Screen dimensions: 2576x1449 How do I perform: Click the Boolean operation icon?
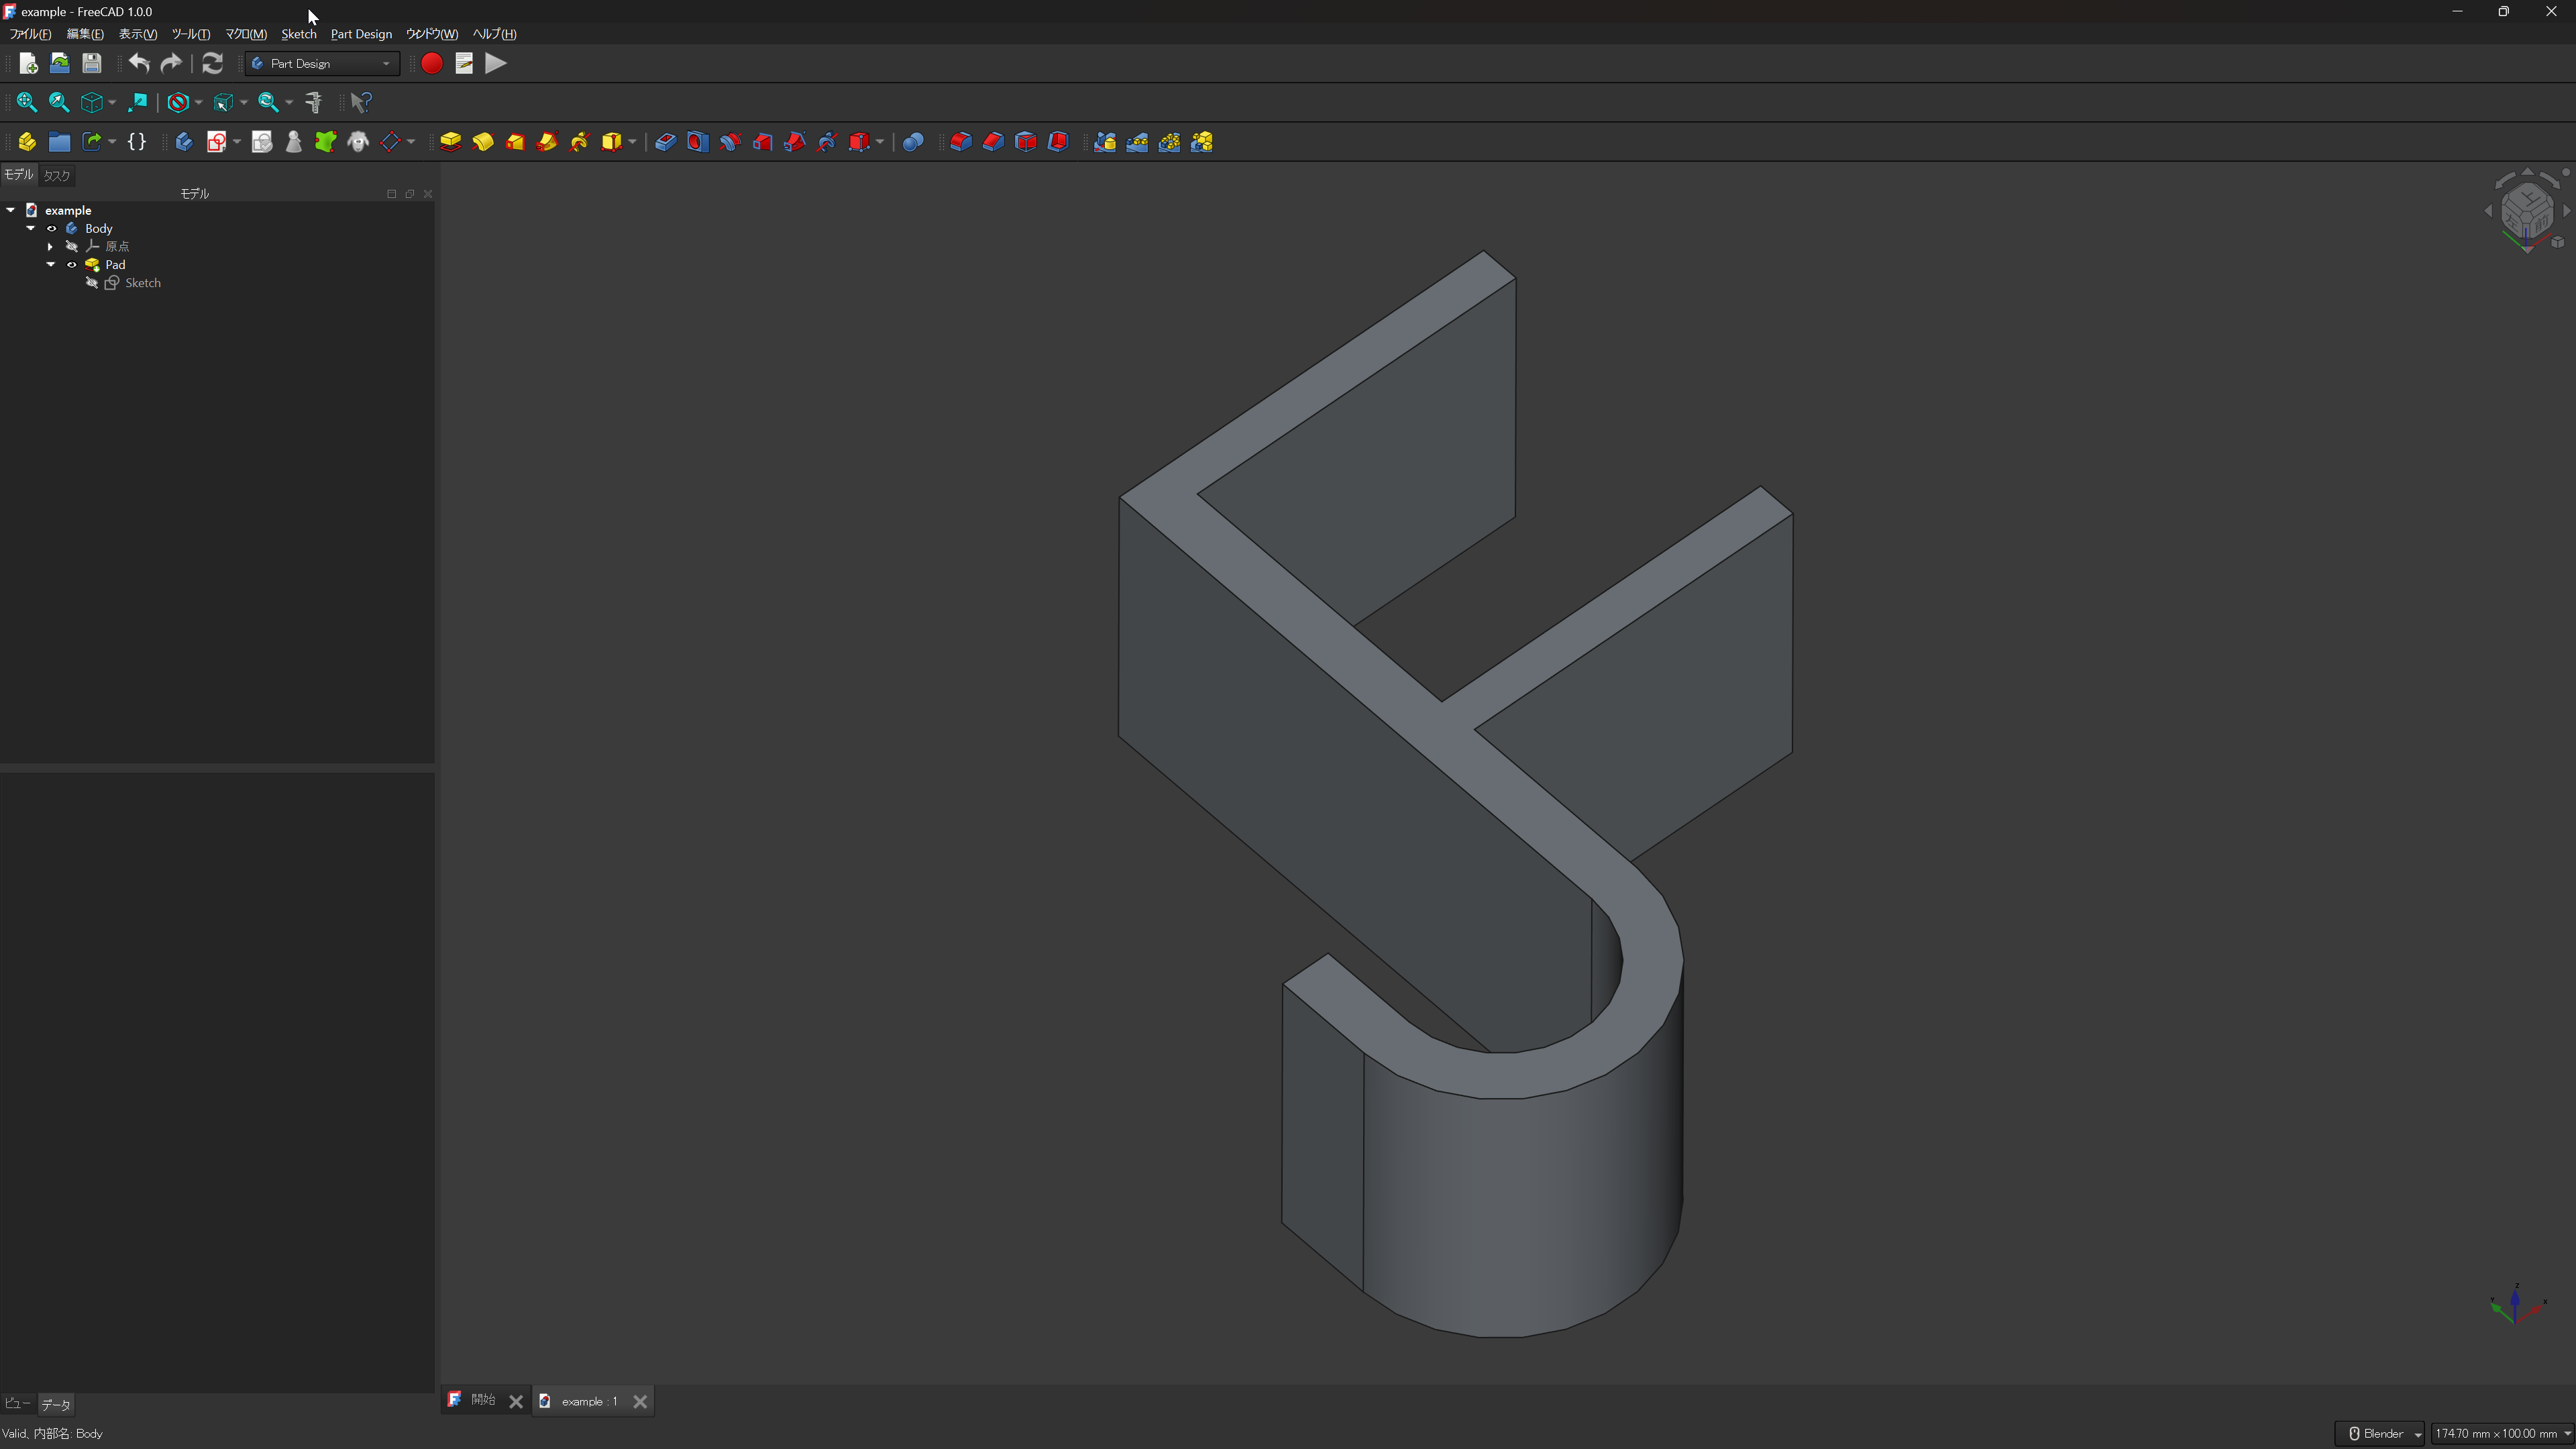tap(912, 142)
